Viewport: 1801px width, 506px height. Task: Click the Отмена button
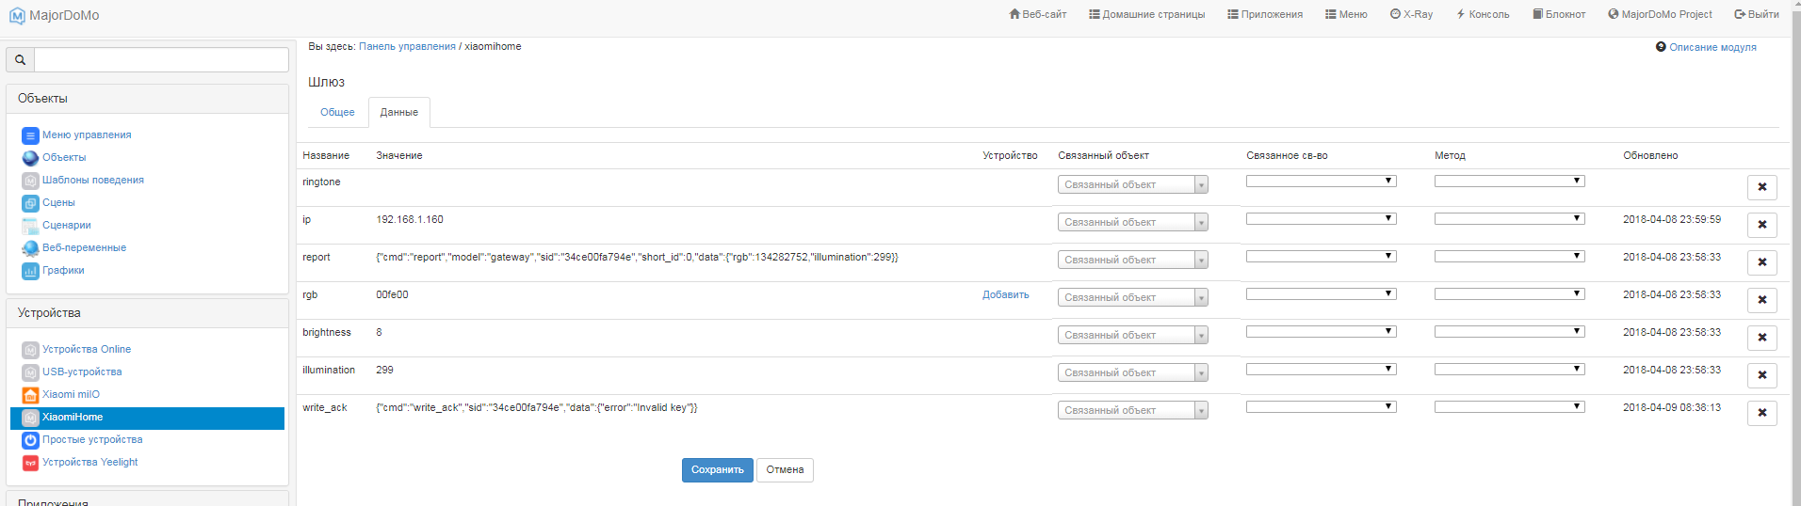(x=785, y=469)
